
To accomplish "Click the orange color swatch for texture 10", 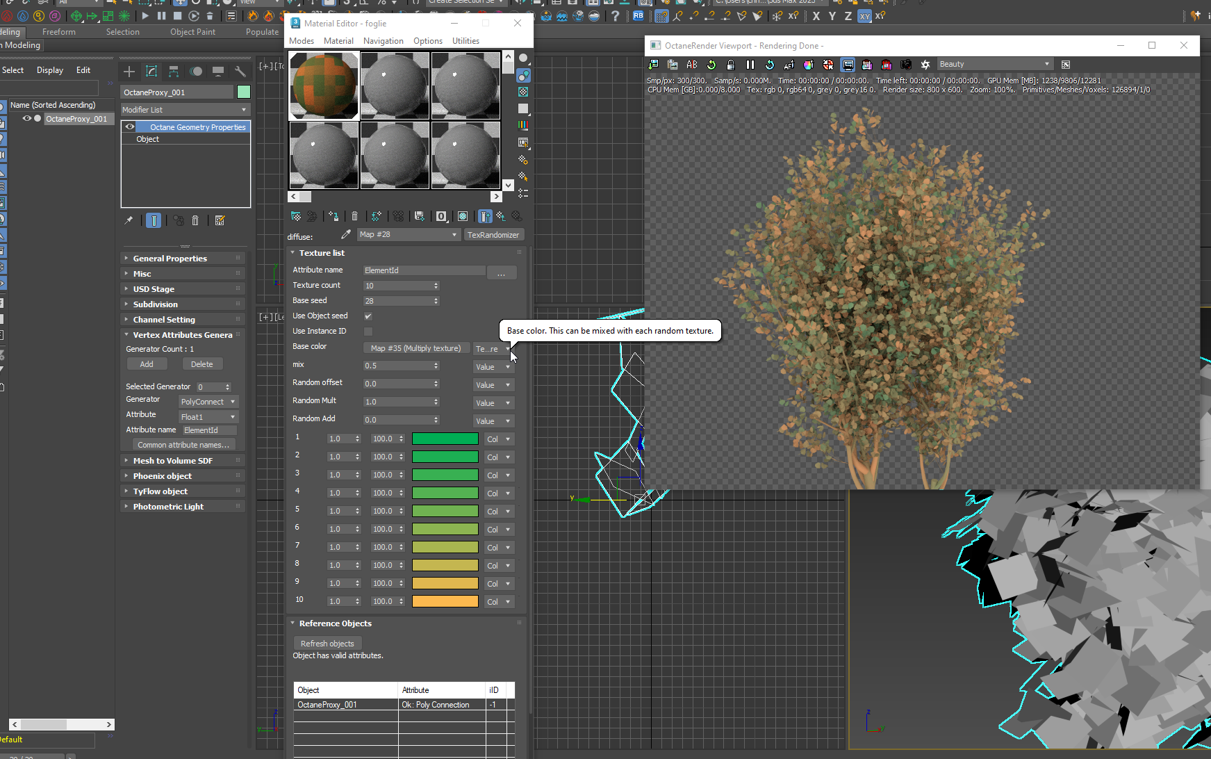I will point(445,601).
